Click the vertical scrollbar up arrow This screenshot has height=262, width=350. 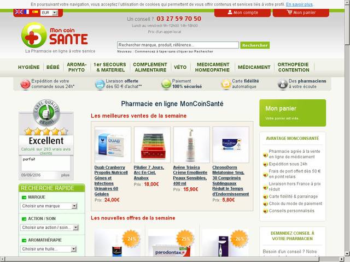(x=347, y=3)
